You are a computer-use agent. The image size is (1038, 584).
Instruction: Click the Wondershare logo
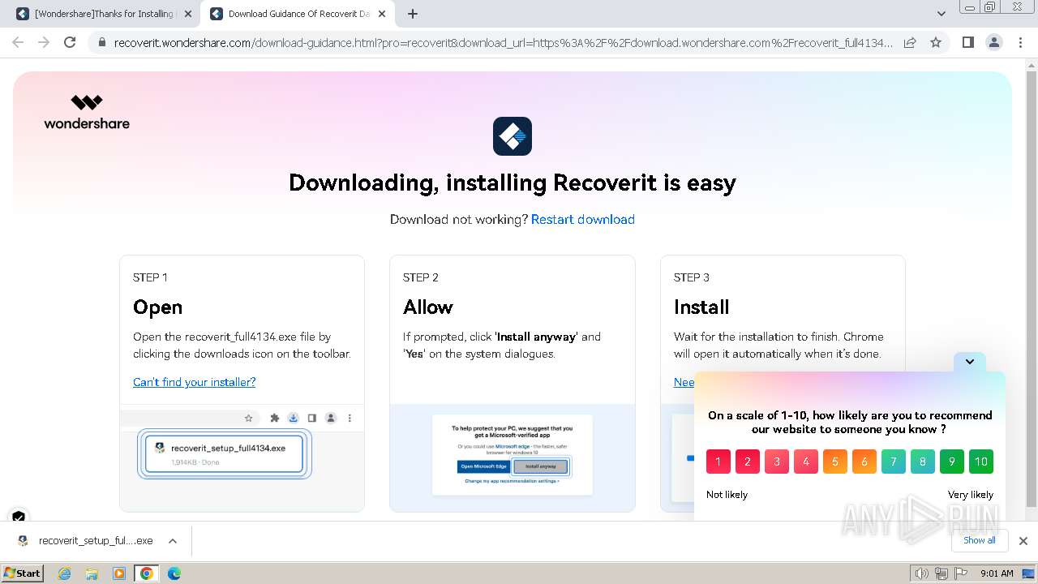click(x=87, y=112)
